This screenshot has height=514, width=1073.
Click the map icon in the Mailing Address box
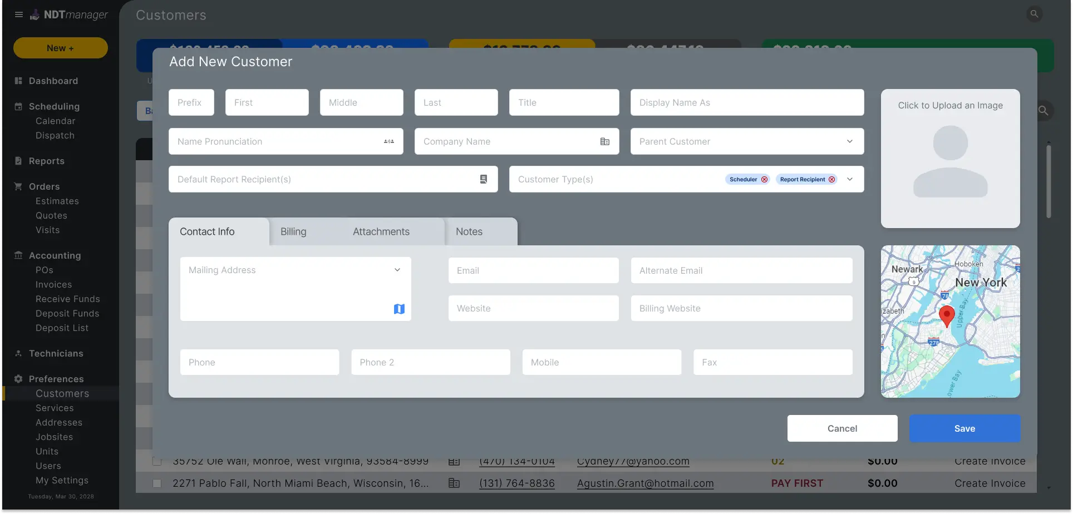(x=399, y=309)
